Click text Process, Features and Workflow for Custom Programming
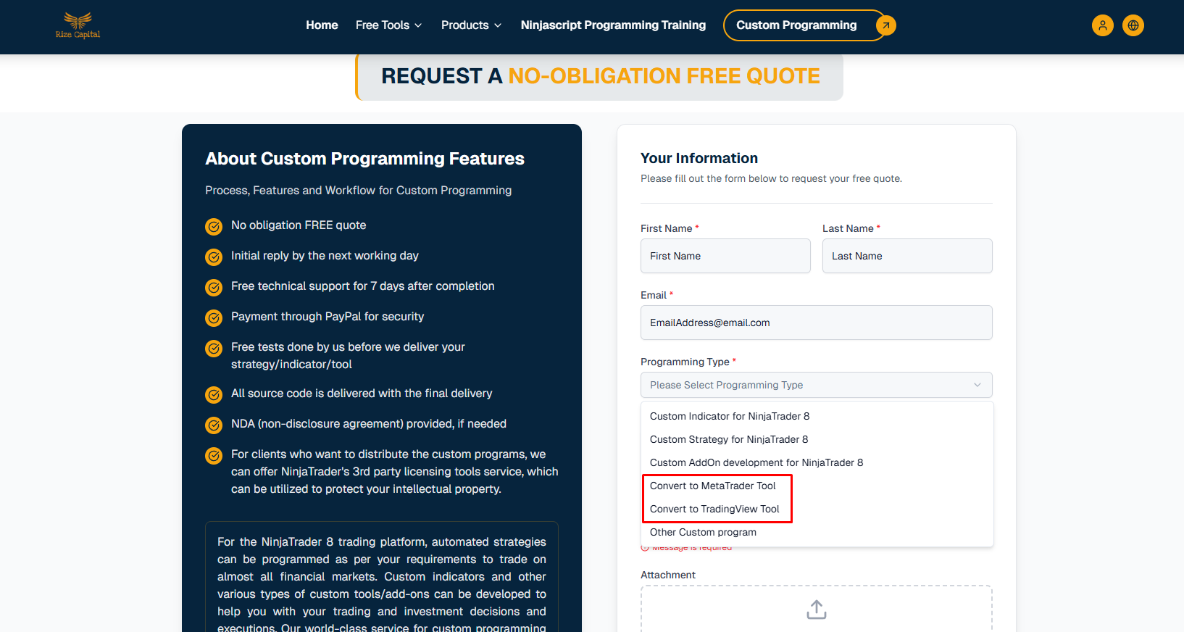The height and width of the screenshot is (632, 1184). click(x=358, y=190)
